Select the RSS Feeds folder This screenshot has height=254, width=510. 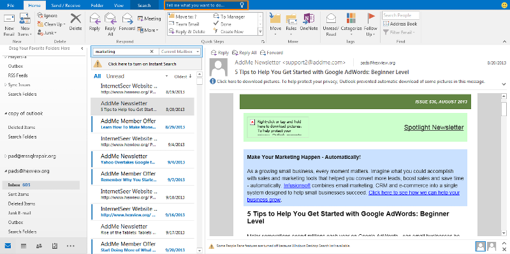tap(18, 75)
